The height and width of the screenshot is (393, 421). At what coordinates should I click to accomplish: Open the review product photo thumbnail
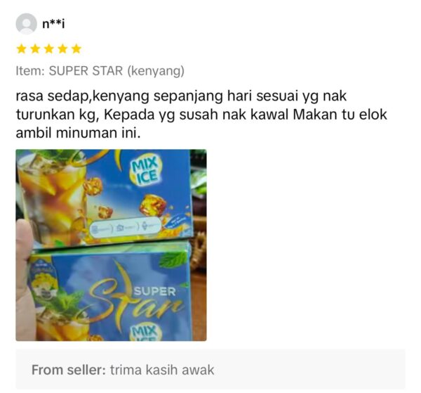tap(111, 245)
